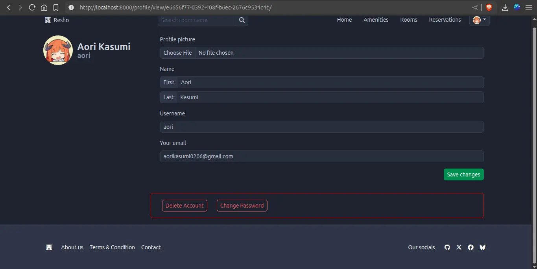Open the Reservations nav item
This screenshot has width=537, height=269.
pos(445,20)
